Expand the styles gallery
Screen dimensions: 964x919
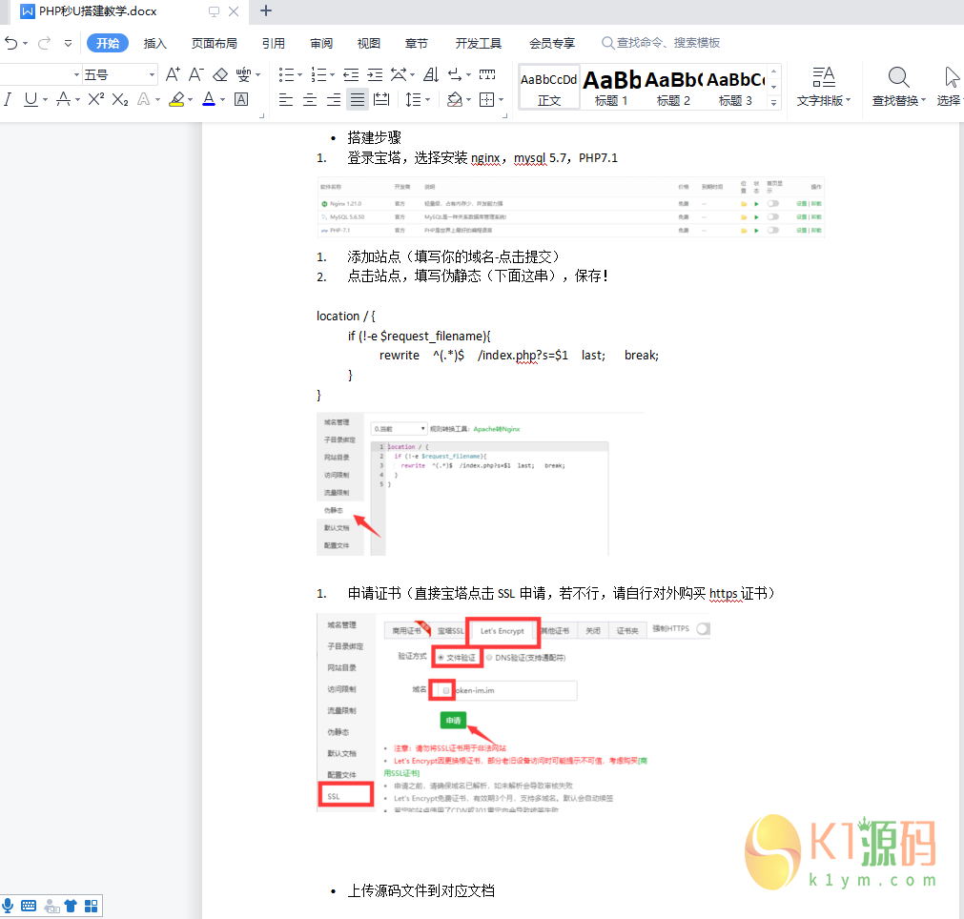click(774, 102)
